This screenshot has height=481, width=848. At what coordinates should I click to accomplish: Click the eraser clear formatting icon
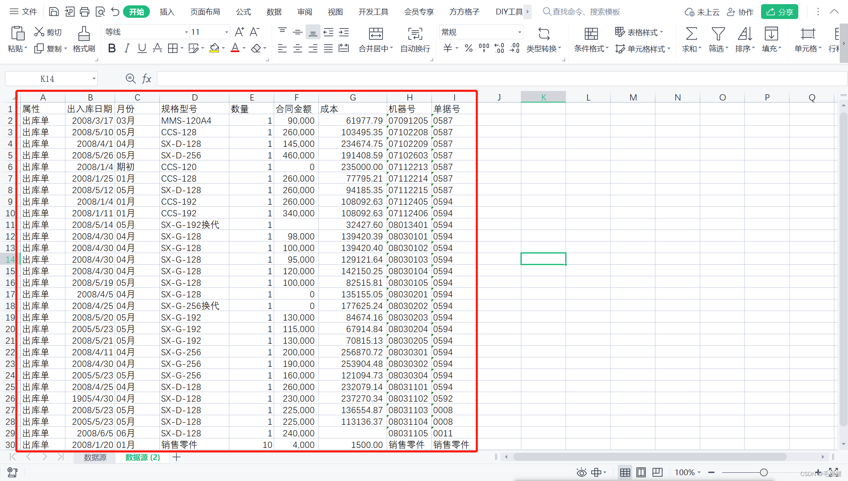tap(256, 48)
